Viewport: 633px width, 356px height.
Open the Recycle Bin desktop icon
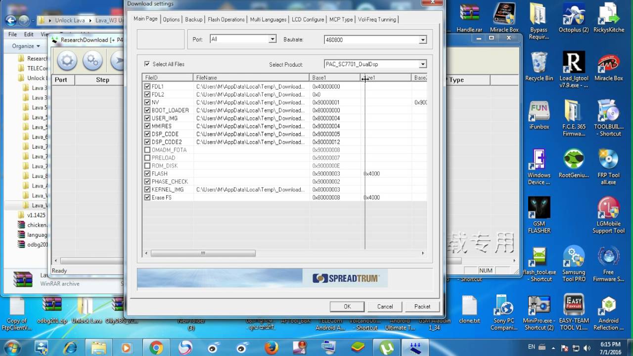(x=539, y=67)
